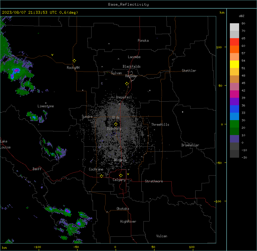Screen dimensions: 257x251
Task: Click the 80 value on the dBZ scale
Action: point(243,24)
